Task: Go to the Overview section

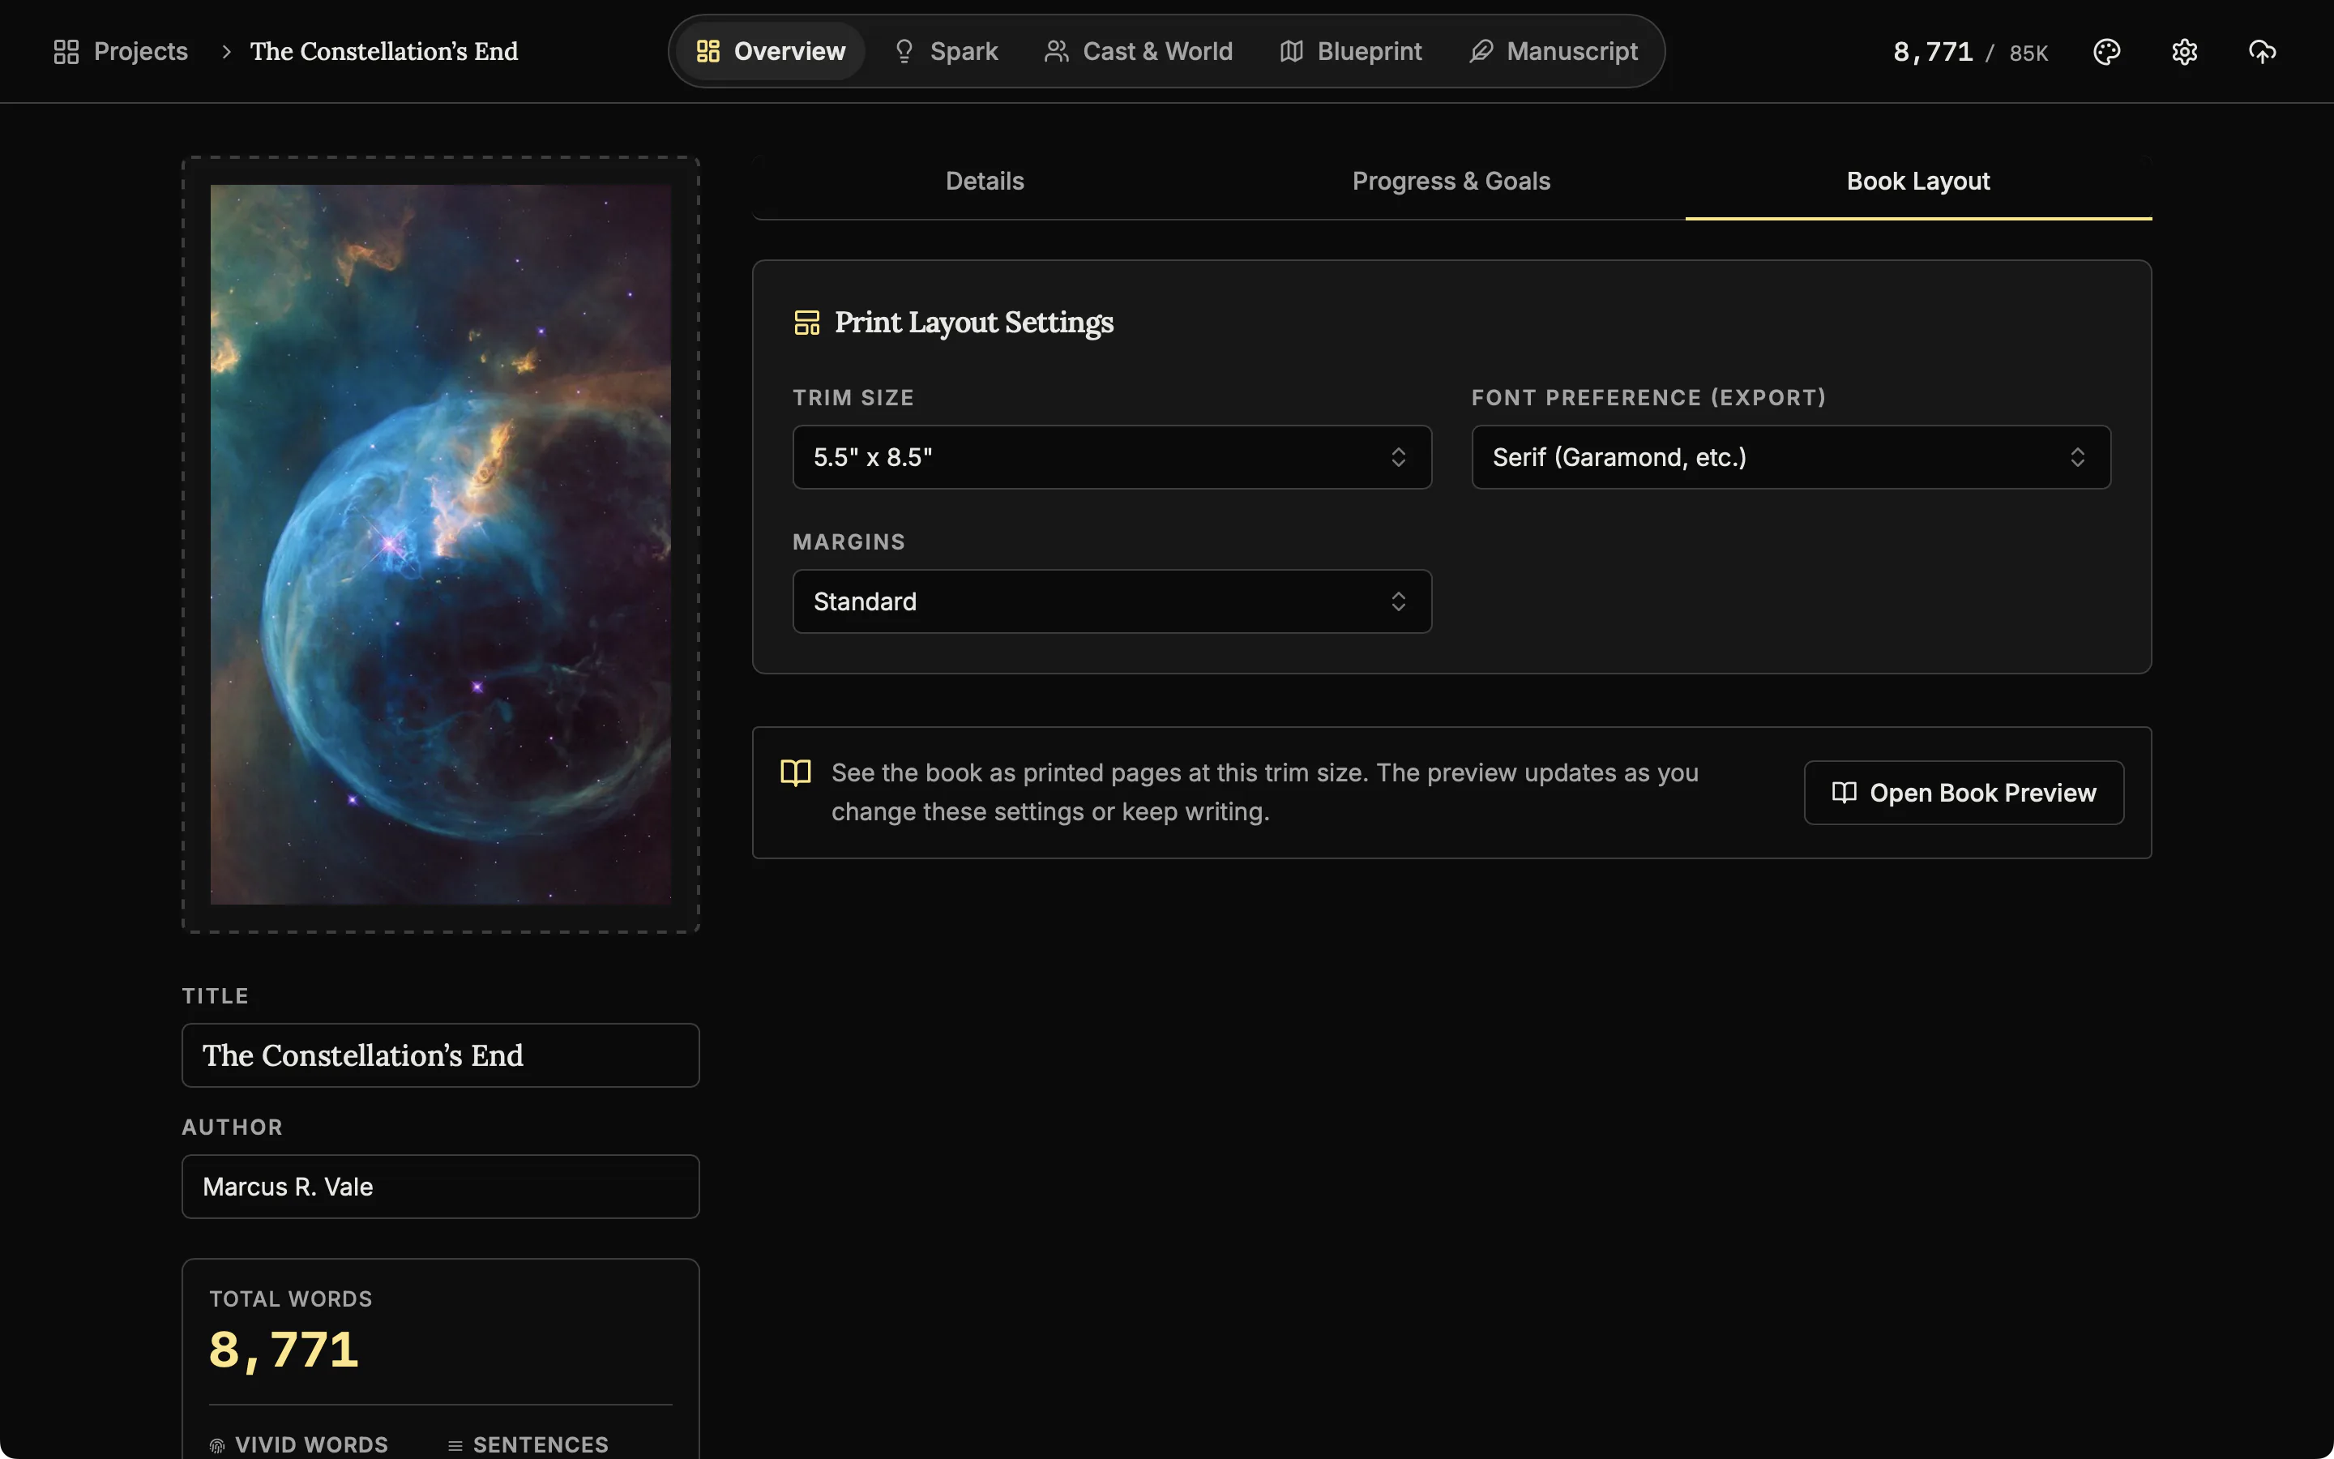Action: pyautogui.click(x=771, y=51)
